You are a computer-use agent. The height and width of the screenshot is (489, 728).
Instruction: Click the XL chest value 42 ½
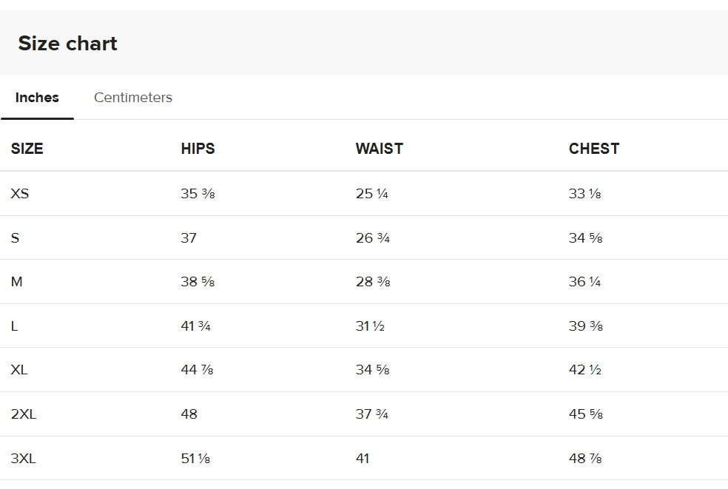tap(585, 370)
